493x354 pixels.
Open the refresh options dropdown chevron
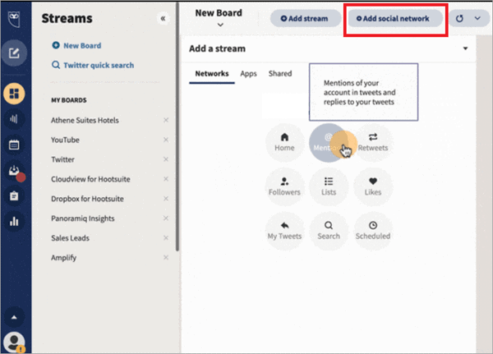coord(477,17)
